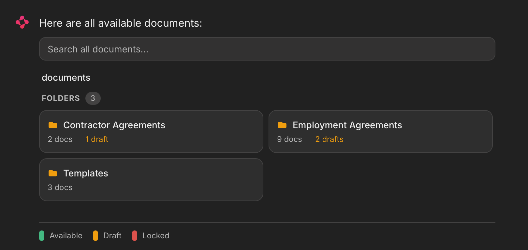Viewport: 528px width, 250px height.
Task: Click the FOLDERS section label
Action: 61,98
